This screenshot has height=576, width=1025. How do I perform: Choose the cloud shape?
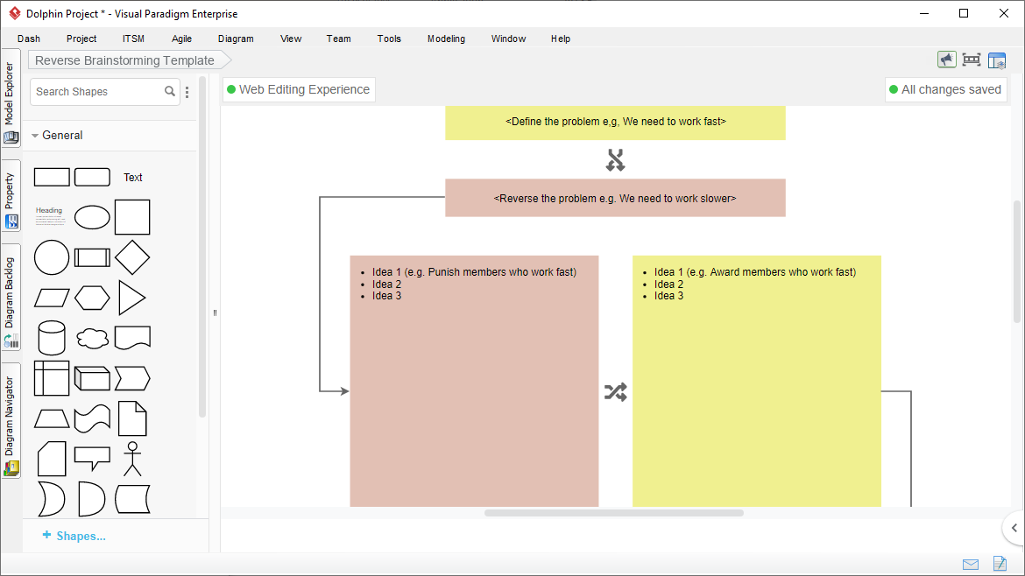[x=92, y=338]
